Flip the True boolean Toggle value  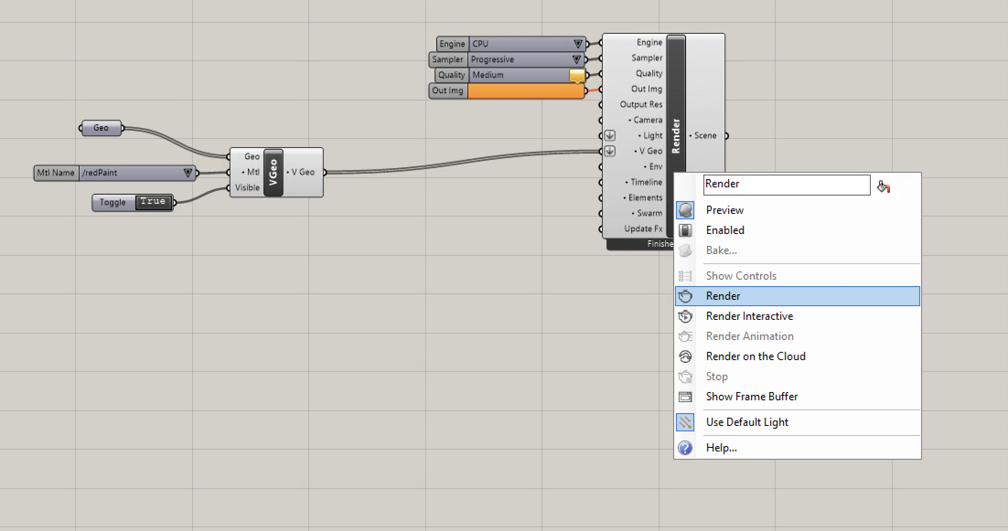pyautogui.click(x=153, y=202)
